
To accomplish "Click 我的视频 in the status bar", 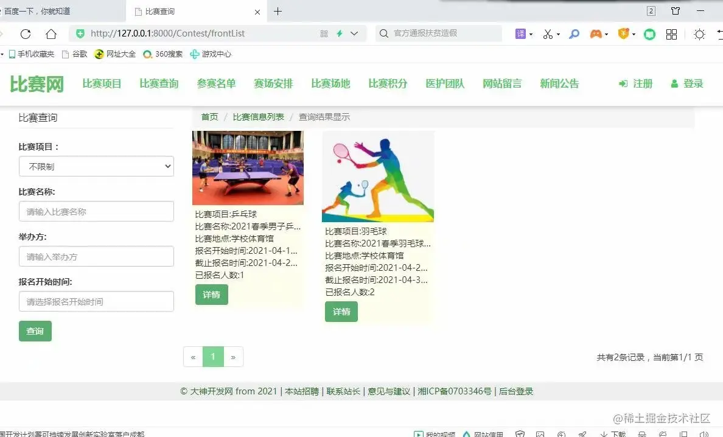I will pyautogui.click(x=435, y=434).
